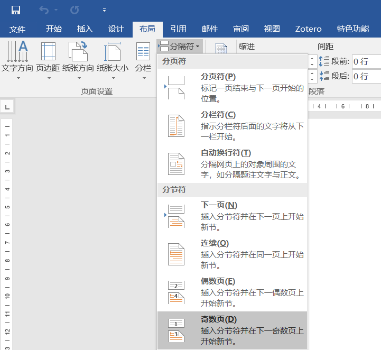Select 自动换行符 text wrapping break

[x=233, y=163]
